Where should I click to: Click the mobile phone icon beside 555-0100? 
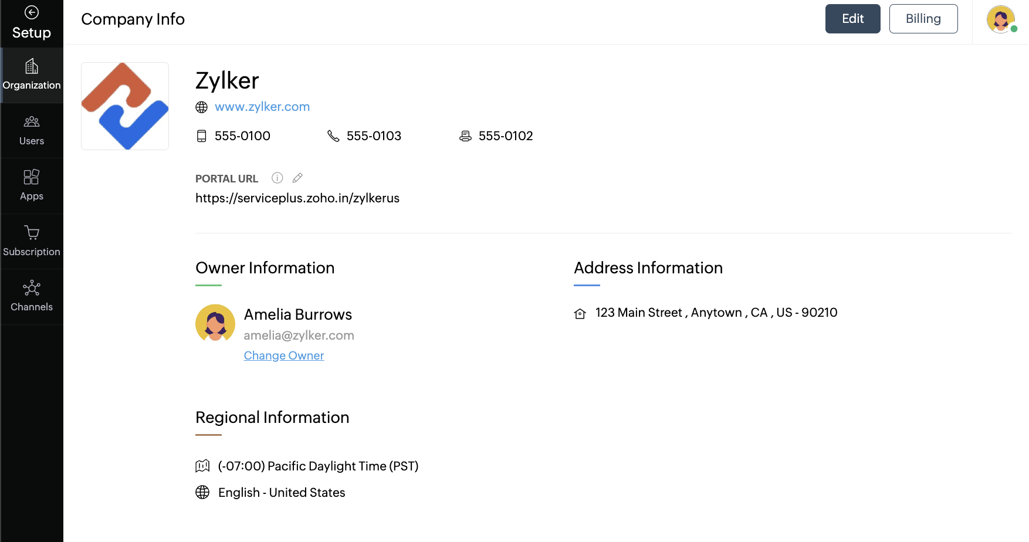tap(201, 136)
